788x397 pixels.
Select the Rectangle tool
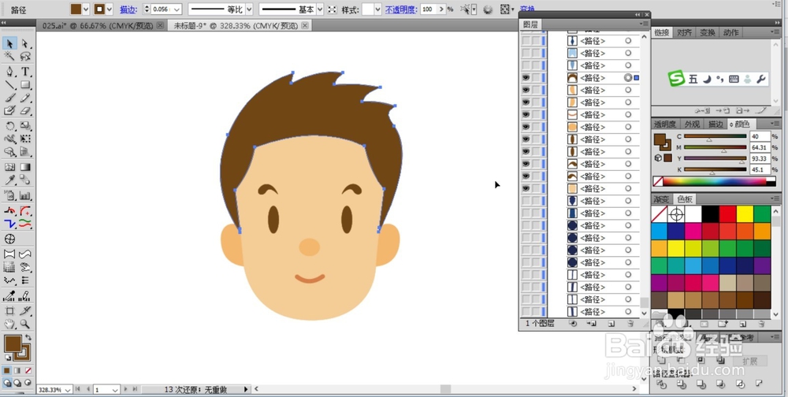coord(25,84)
